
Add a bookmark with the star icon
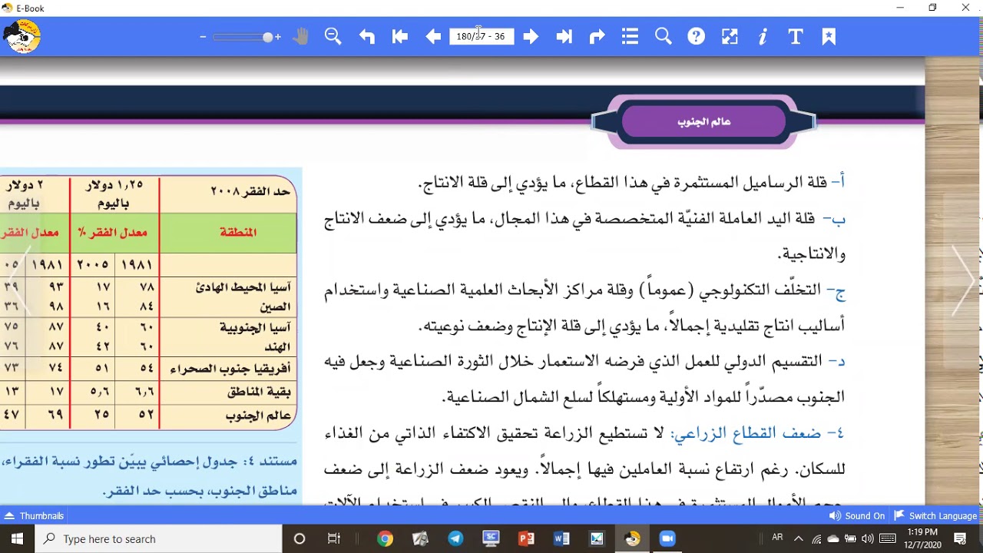pyautogui.click(x=829, y=36)
